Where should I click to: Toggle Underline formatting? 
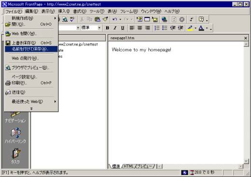click(x=123, y=28)
